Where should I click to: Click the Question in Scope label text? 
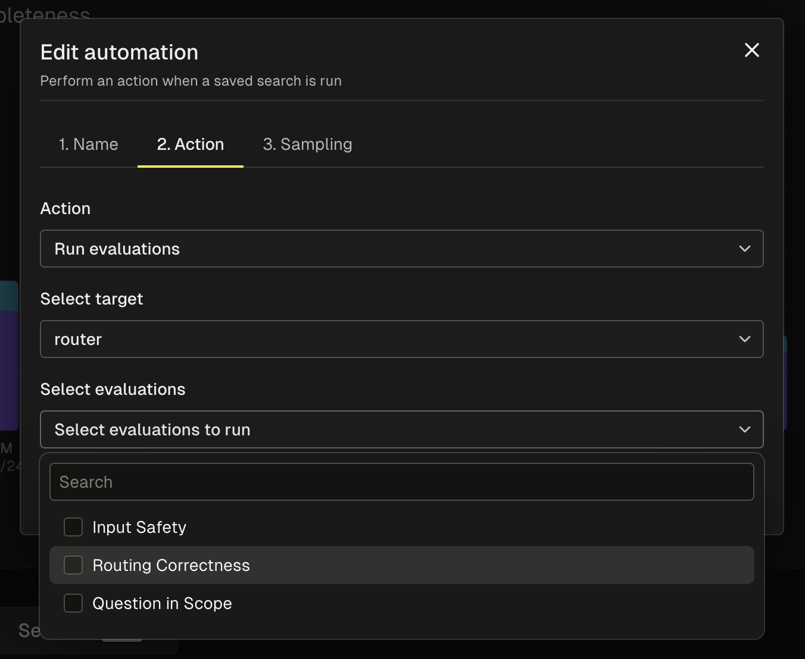(x=162, y=604)
